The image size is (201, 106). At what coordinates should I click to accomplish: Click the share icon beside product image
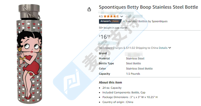click(89, 9)
